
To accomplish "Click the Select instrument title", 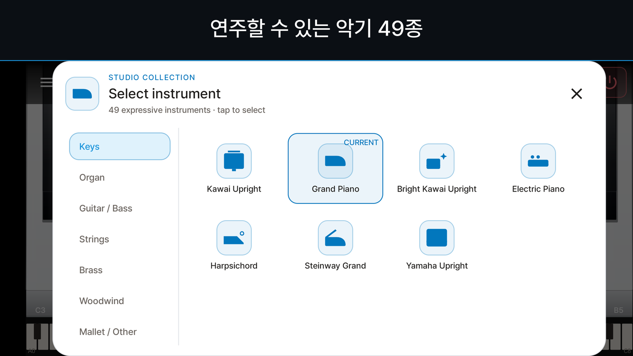I will pos(164,94).
